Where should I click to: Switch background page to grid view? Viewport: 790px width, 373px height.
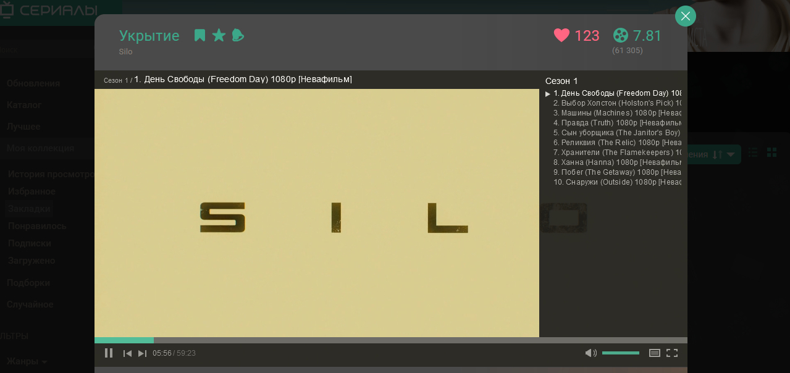point(771,152)
